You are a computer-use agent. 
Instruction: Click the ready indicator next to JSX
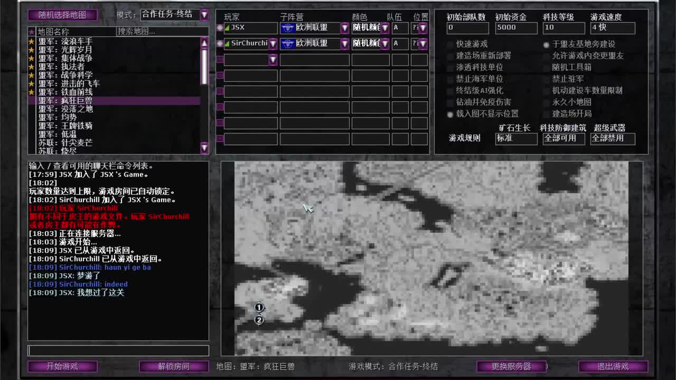[220, 27]
